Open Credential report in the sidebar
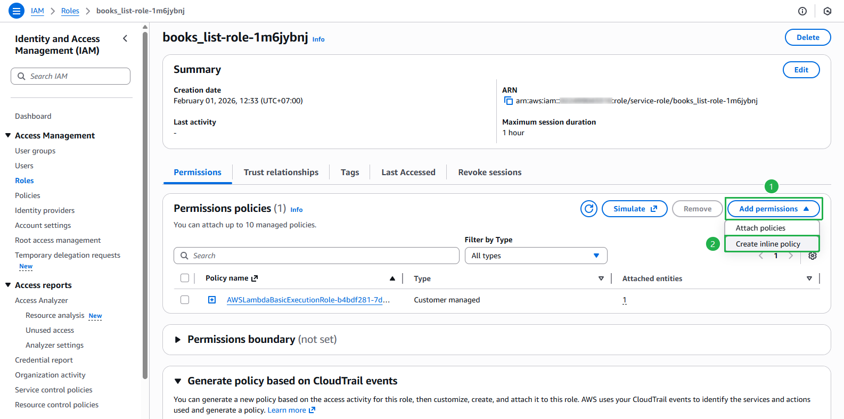The width and height of the screenshot is (844, 419). click(x=44, y=360)
